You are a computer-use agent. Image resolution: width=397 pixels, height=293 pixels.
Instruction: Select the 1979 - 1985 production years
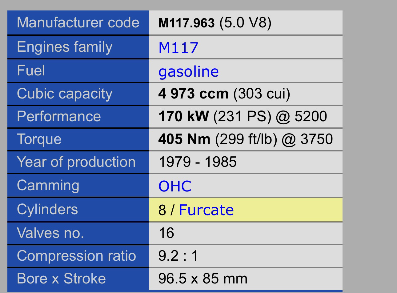197,162
